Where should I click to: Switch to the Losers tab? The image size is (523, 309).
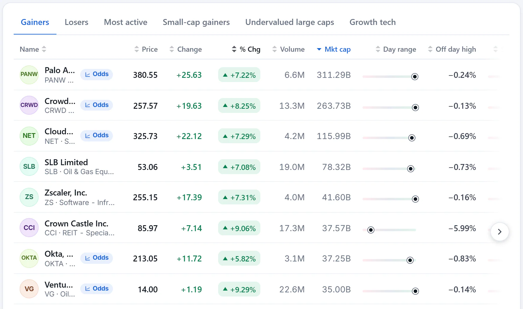coord(76,22)
